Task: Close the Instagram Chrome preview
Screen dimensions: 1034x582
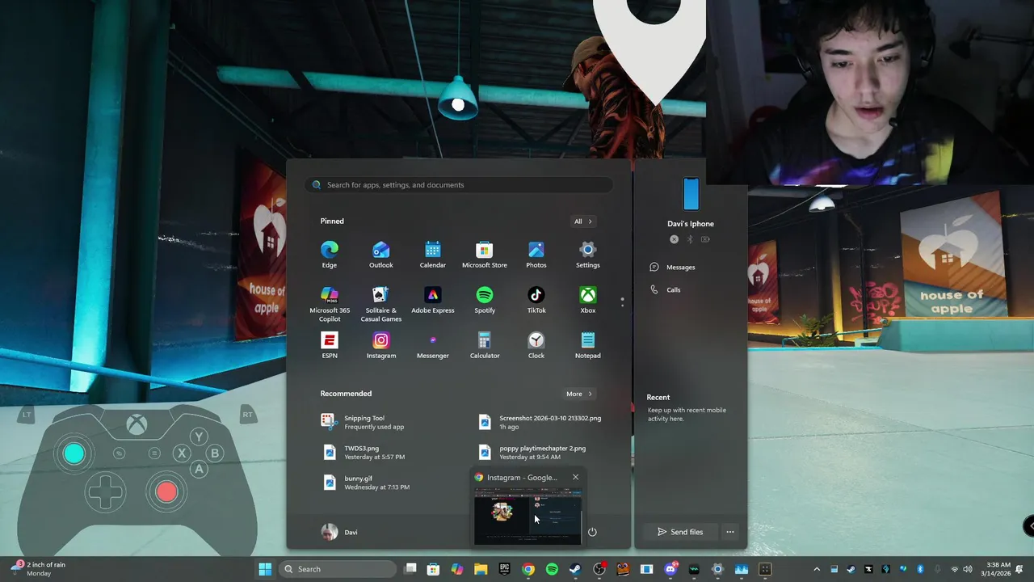Action: [575, 477]
